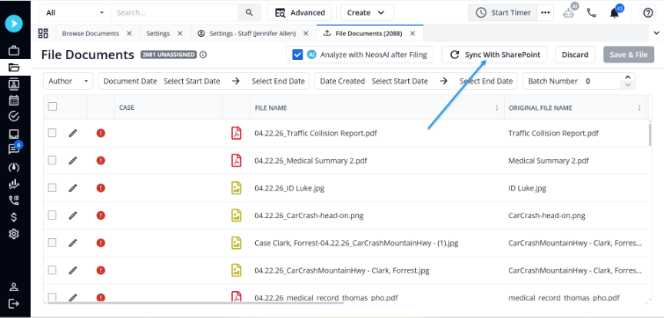This screenshot has width=664, height=318.
Task: Open the reports chart sidebar icon
Action: tap(14, 184)
